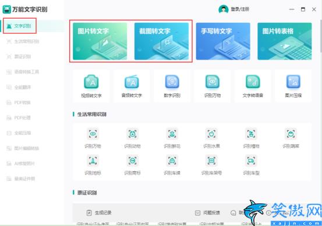Viewport: 322px width, 226px height.
Task: Switch to AI修复照片 in the sidebar
Action: point(21,164)
